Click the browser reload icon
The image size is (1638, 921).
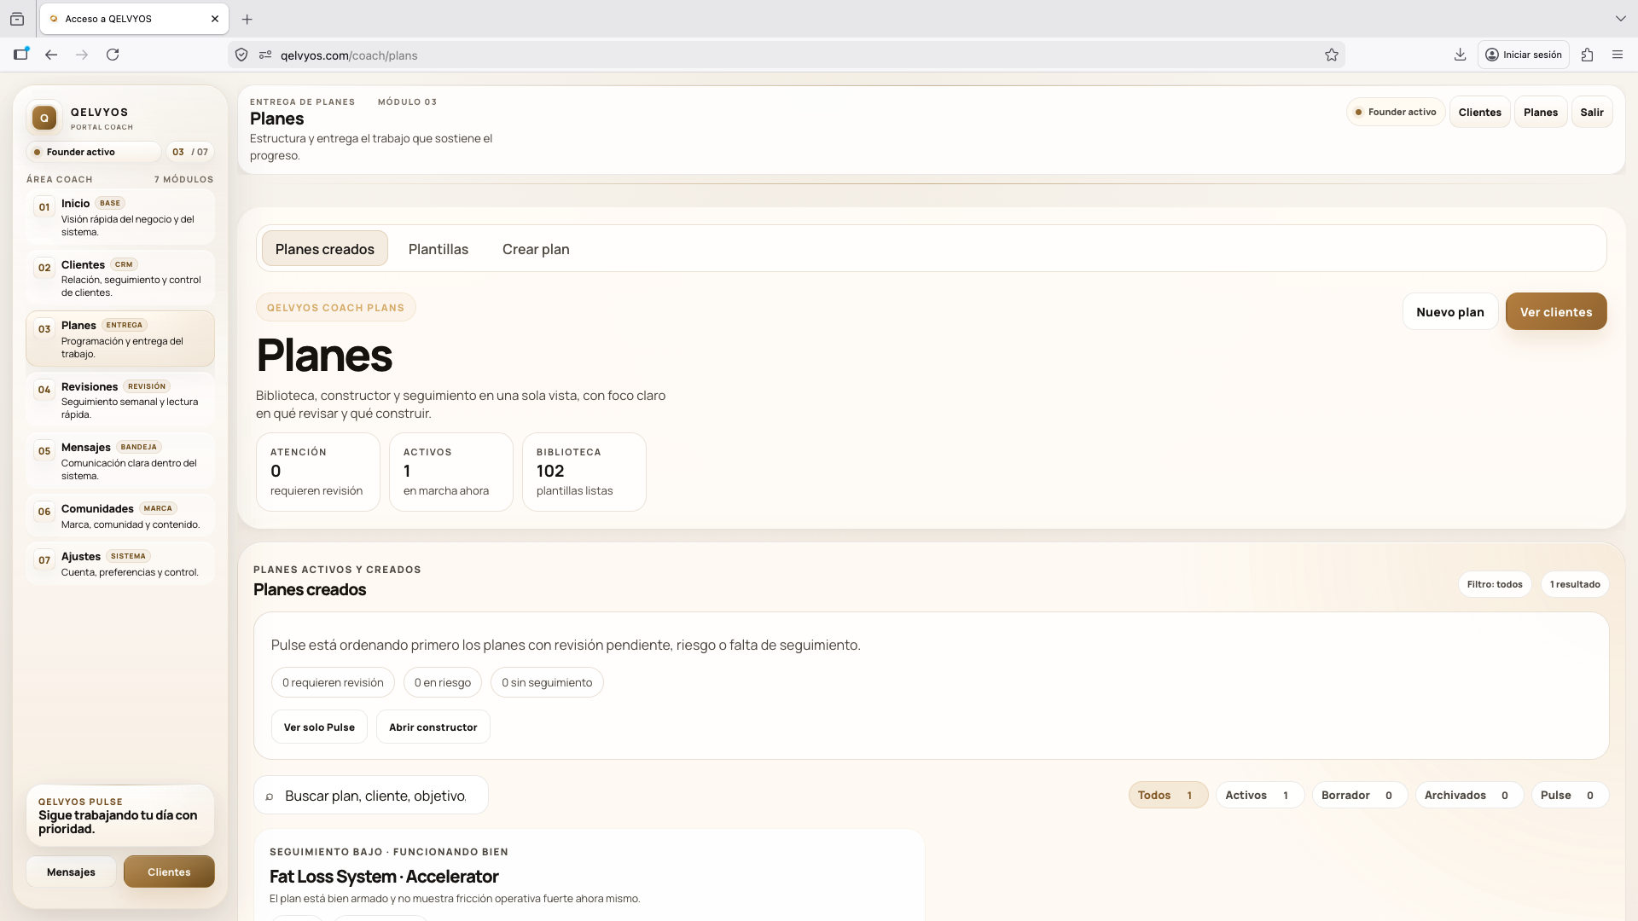(x=113, y=55)
